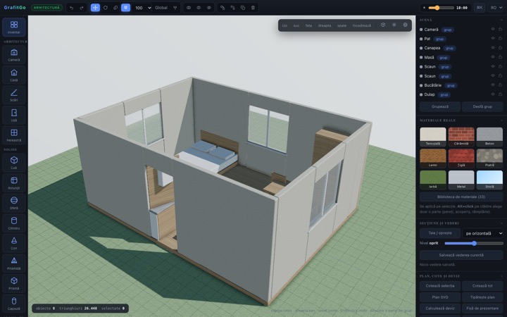This screenshot has height=317, width=507.
Task: Click the undo arrow in the toolbar
Action: pyautogui.click(x=71, y=8)
